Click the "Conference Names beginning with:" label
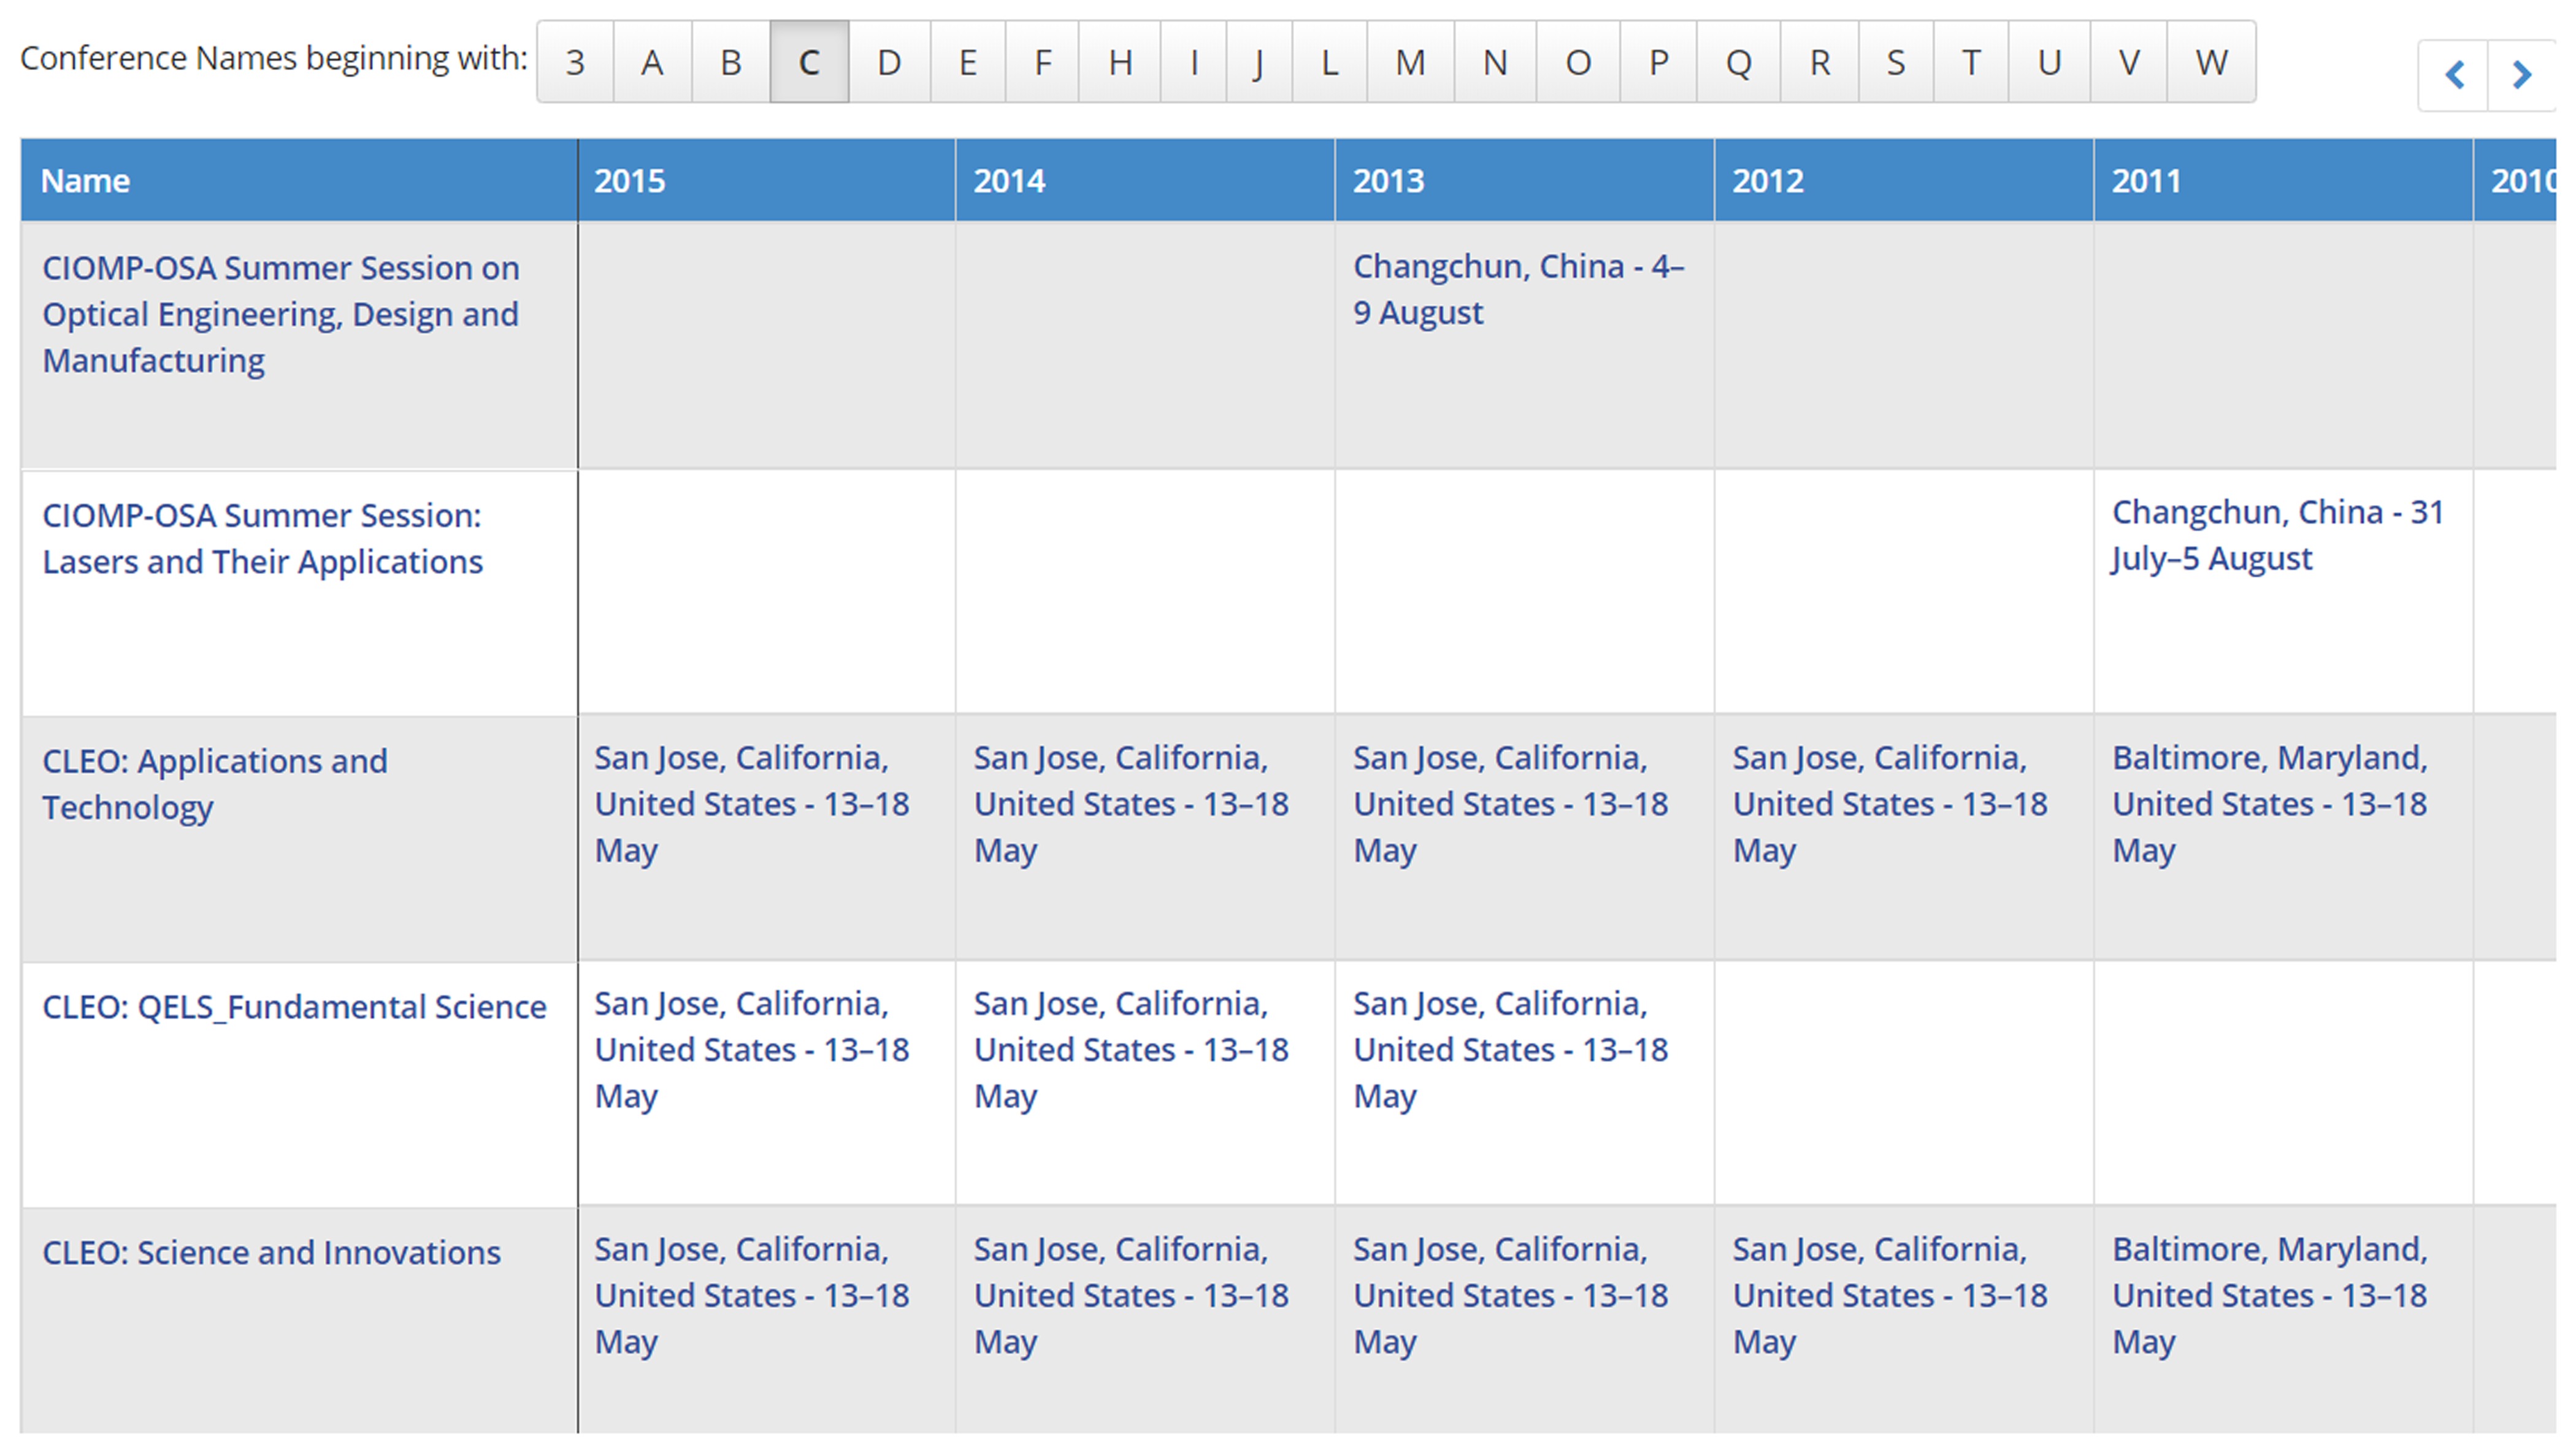This screenshot has height=1453, width=2576. [273, 58]
